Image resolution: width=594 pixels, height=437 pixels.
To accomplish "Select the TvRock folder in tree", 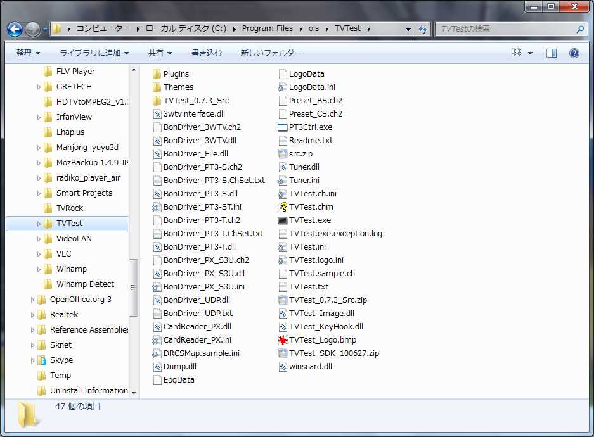I will click(70, 208).
